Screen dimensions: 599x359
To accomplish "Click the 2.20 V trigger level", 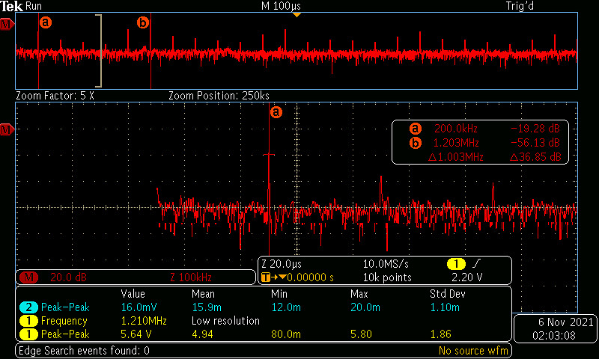I will (x=466, y=277).
